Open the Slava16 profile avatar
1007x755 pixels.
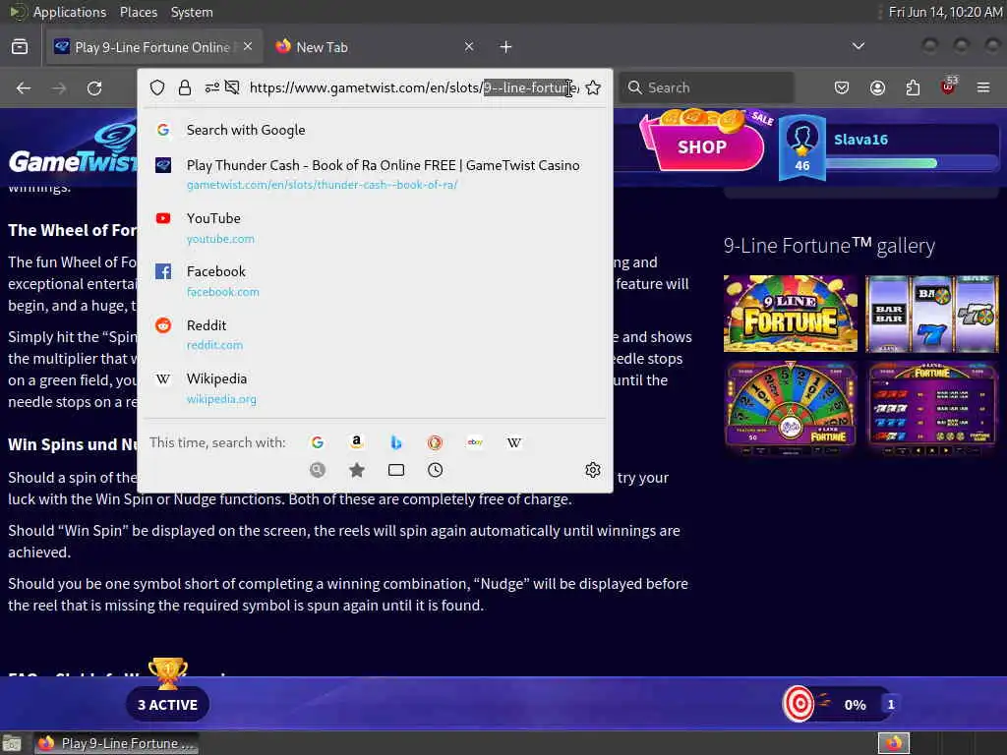802,147
